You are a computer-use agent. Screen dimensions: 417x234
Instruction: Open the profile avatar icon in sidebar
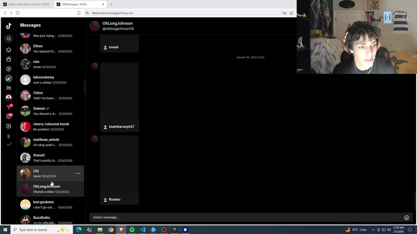[x=9, y=136]
